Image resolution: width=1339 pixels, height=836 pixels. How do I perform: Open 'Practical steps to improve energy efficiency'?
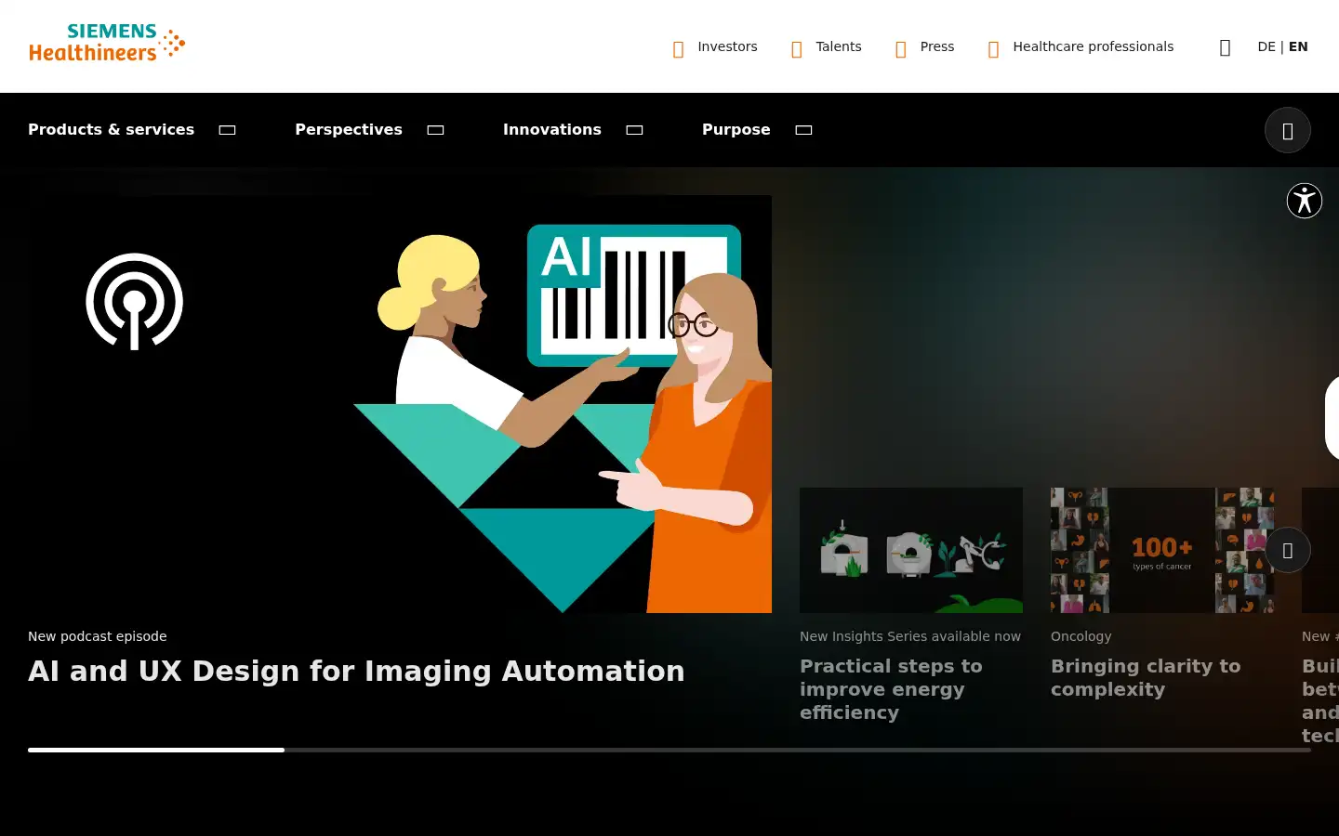click(892, 689)
